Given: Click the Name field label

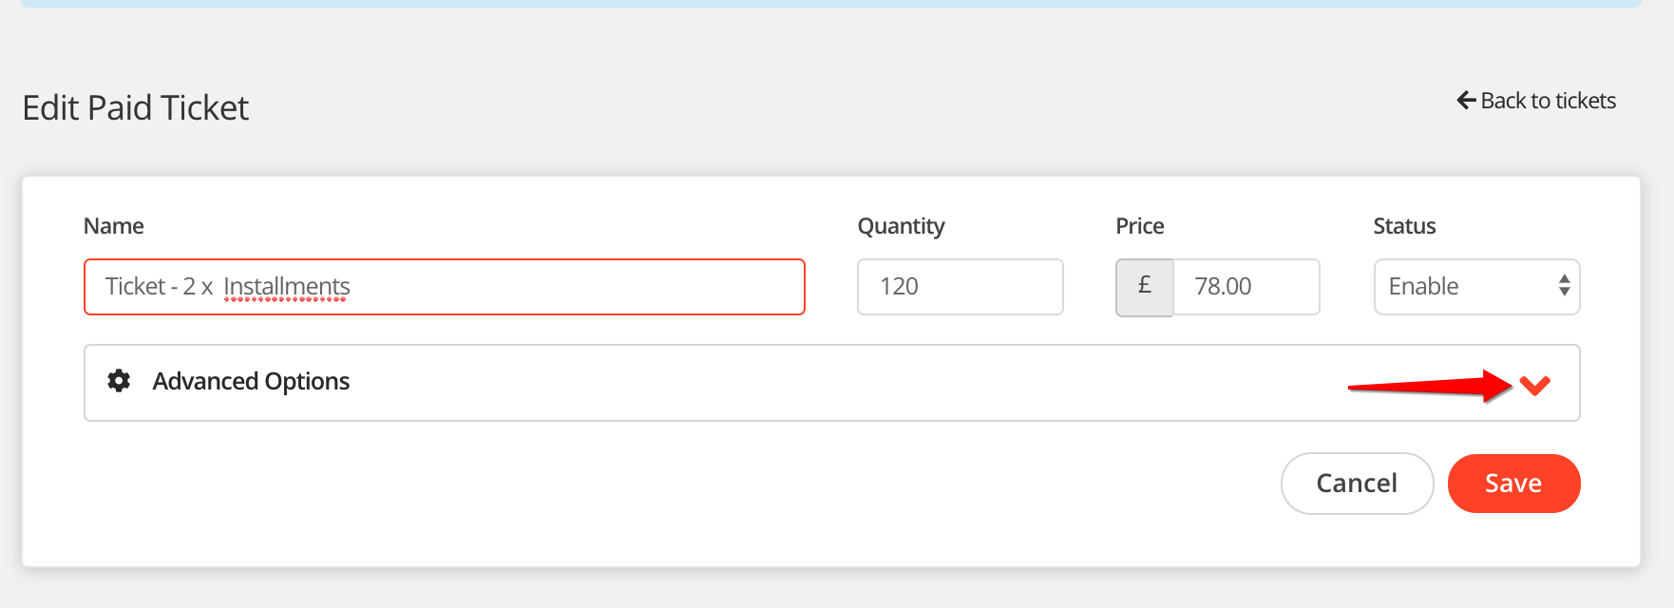Looking at the screenshot, I should (114, 226).
